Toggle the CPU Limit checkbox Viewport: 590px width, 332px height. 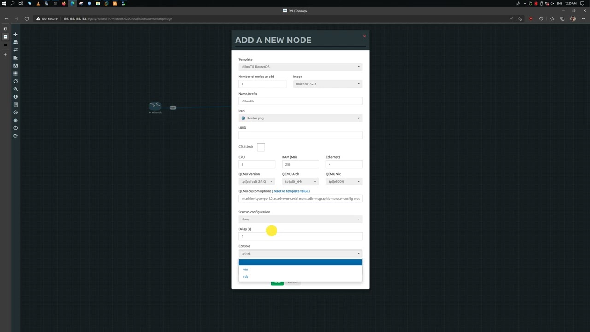pos(261,147)
